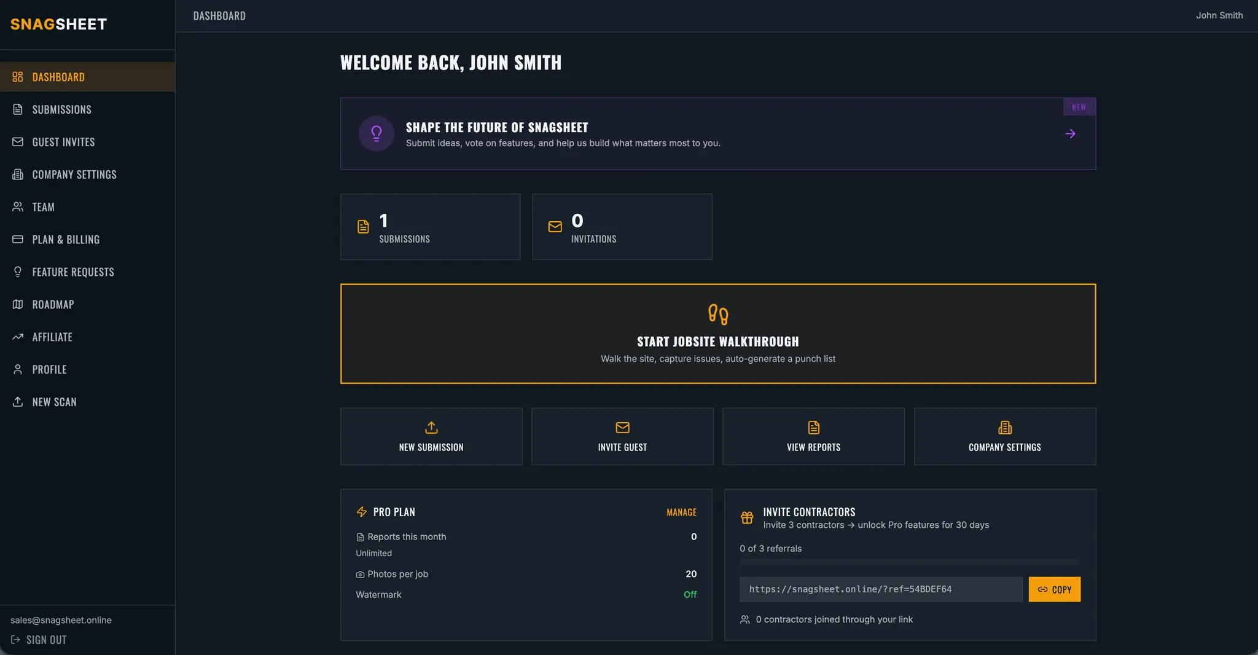Image resolution: width=1258 pixels, height=655 pixels.
Task: Open the Shape the Future of Snagsheet banner
Action: coord(718,133)
